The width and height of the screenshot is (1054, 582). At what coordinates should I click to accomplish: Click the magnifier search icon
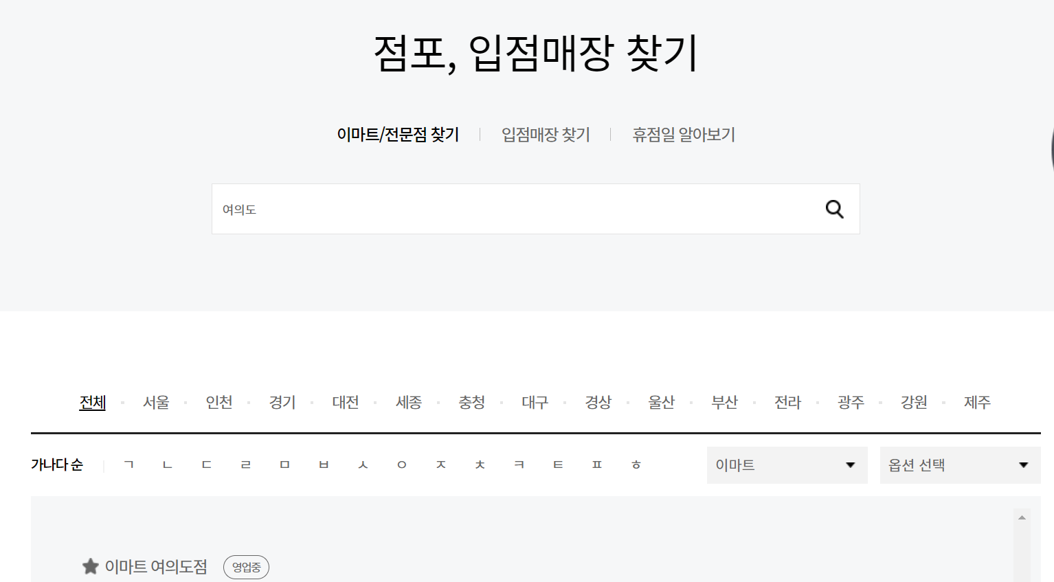tap(834, 209)
